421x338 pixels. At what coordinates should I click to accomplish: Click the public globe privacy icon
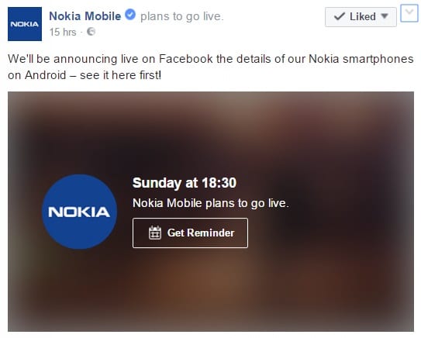(x=91, y=32)
